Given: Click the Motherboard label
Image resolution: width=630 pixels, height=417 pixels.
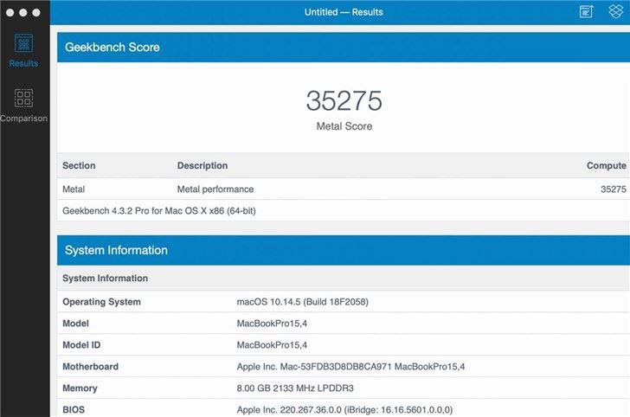Looking at the screenshot, I should [x=90, y=367].
